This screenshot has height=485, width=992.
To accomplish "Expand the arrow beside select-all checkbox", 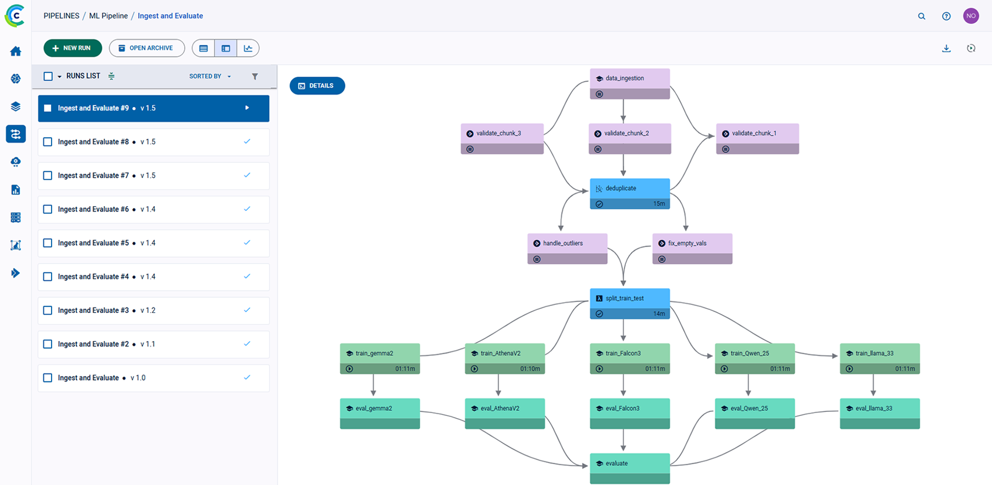I will click(x=60, y=77).
